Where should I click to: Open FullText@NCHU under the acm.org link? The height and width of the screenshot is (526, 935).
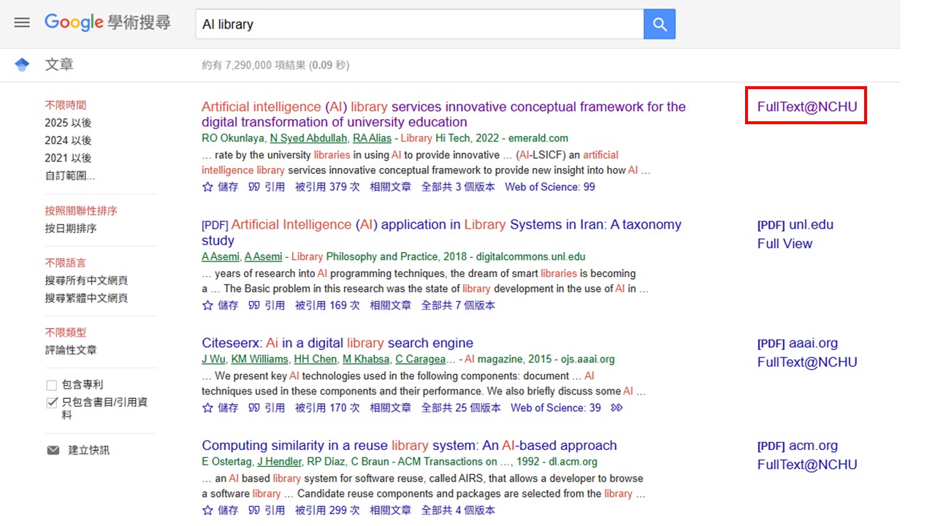point(807,465)
